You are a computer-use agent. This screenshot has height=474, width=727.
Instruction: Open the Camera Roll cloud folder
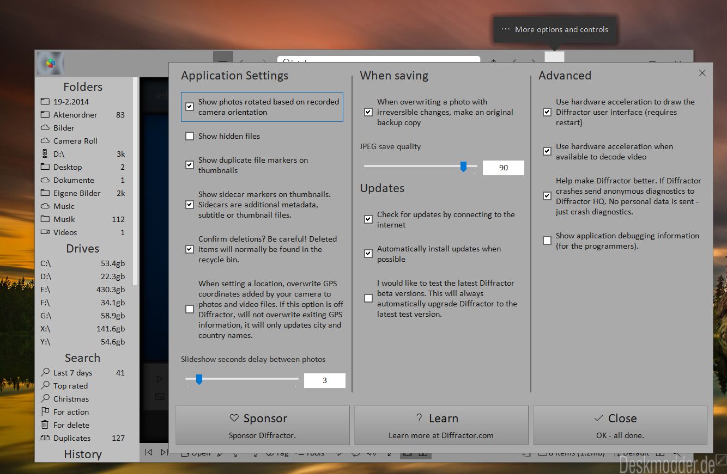[83, 141]
